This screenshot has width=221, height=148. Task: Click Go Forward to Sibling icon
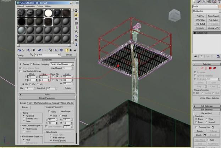[75, 50]
